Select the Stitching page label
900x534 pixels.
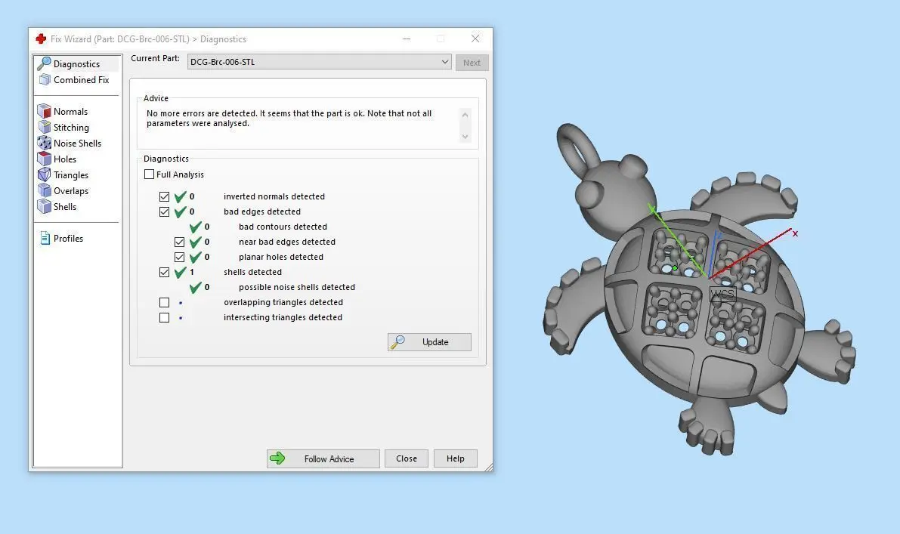click(x=71, y=128)
